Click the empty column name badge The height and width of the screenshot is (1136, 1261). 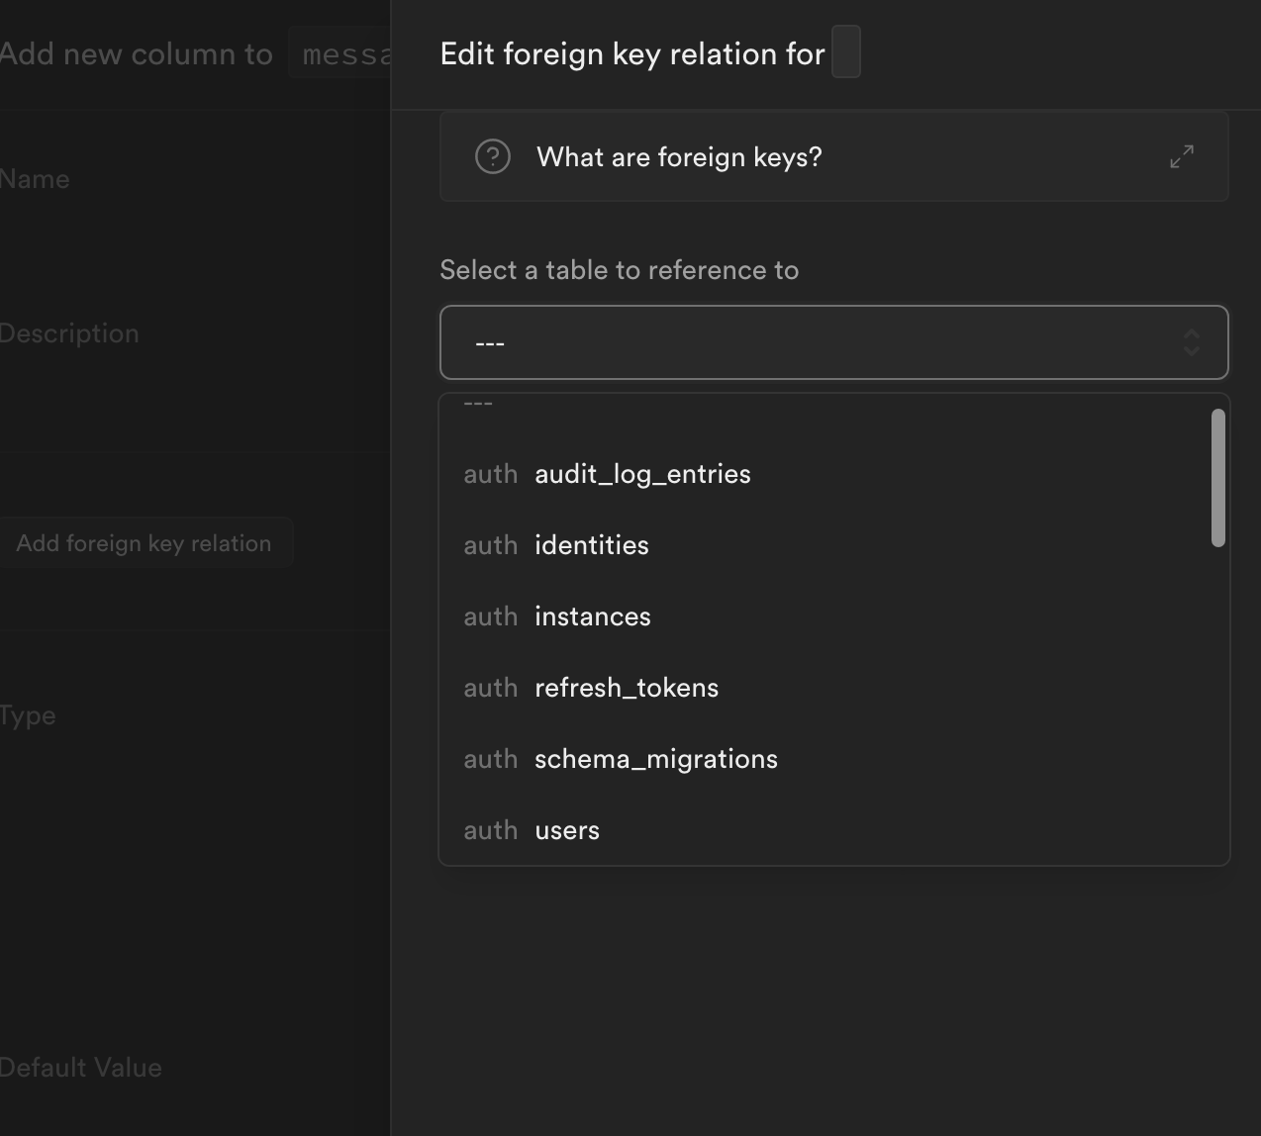(846, 52)
